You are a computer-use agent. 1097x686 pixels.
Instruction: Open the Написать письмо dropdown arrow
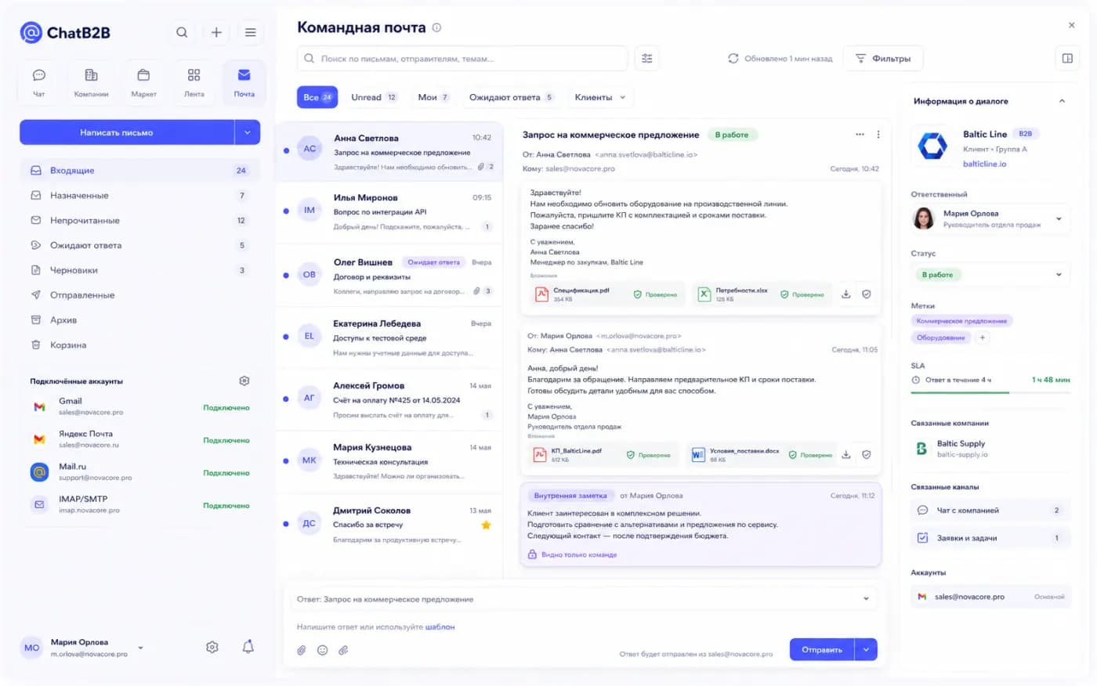pos(248,132)
